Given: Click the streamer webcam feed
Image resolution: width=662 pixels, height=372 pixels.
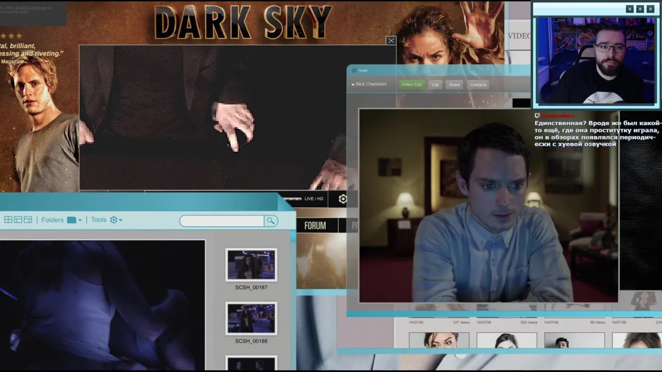Looking at the screenshot, I should coord(596,60).
